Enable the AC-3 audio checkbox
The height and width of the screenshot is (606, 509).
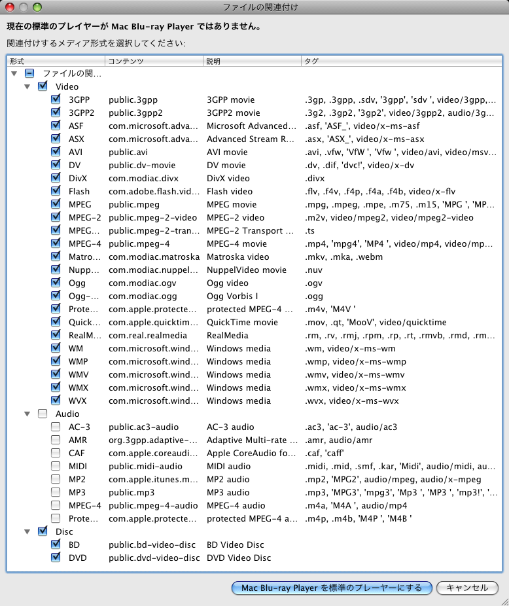click(56, 427)
